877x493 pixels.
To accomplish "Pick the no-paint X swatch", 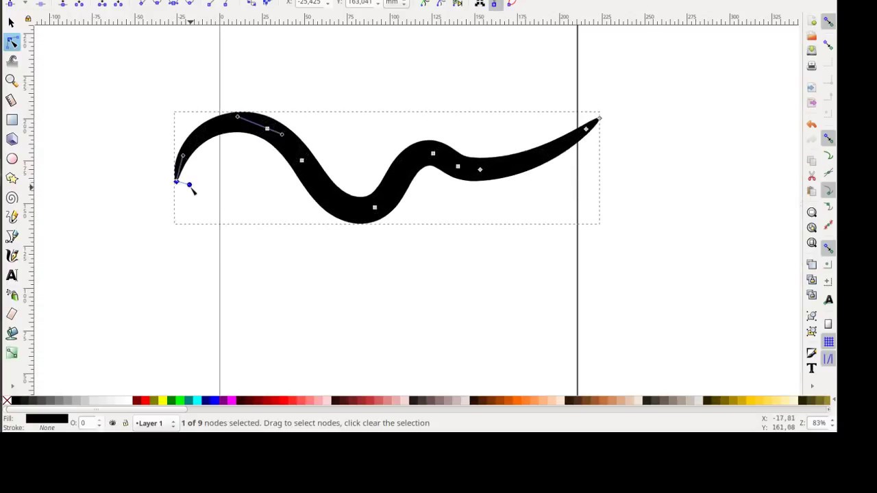I will (x=7, y=401).
